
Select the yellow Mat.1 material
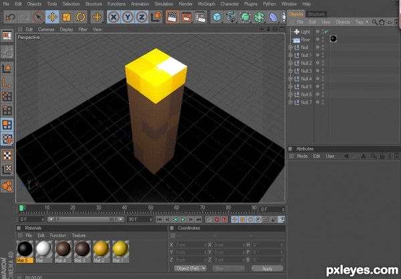pos(120,252)
